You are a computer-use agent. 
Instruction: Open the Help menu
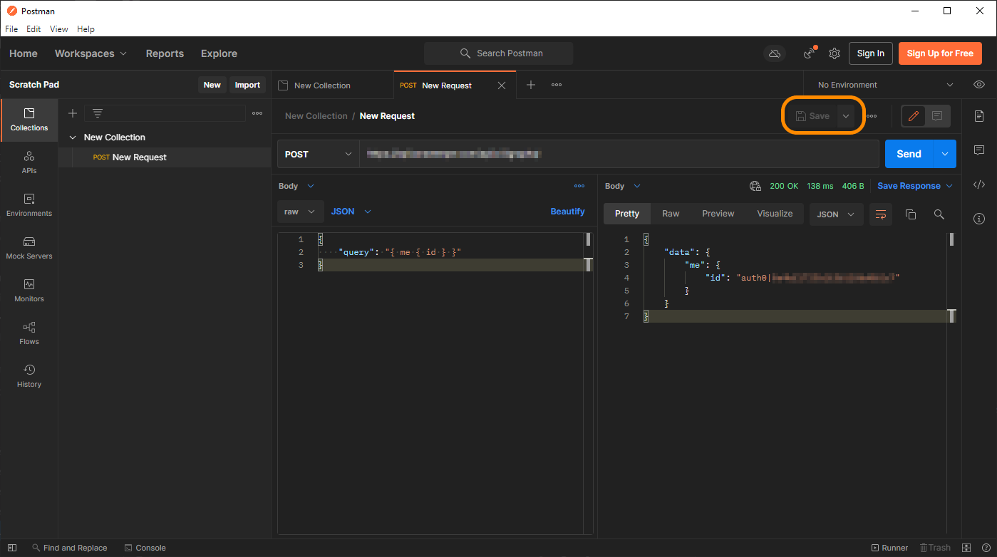(86, 29)
